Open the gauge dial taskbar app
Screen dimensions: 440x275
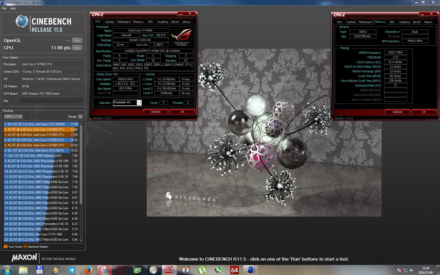tap(153, 270)
